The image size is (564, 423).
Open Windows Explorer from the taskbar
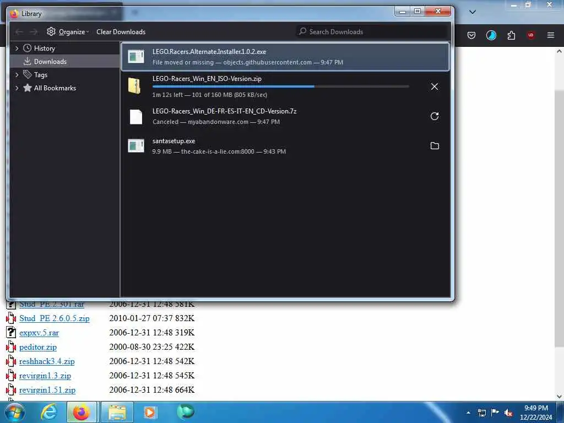117,412
